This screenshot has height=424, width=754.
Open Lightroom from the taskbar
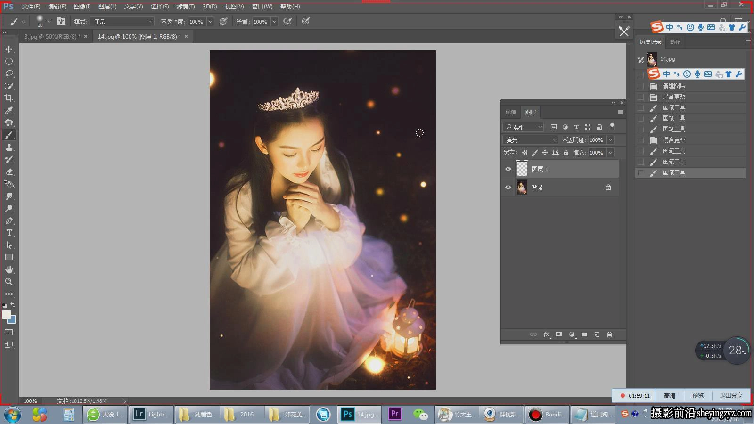pyautogui.click(x=152, y=415)
